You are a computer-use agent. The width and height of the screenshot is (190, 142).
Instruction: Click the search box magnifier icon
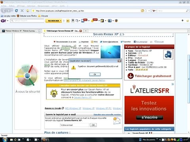(187, 11)
